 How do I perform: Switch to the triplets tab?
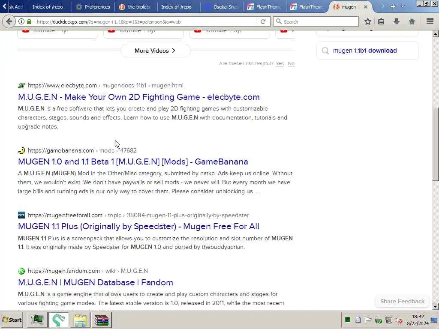point(135,7)
